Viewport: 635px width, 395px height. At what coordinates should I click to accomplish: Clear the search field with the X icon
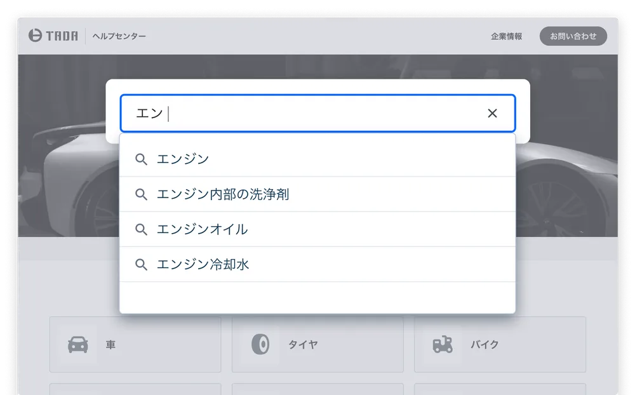(x=492, y=114)
